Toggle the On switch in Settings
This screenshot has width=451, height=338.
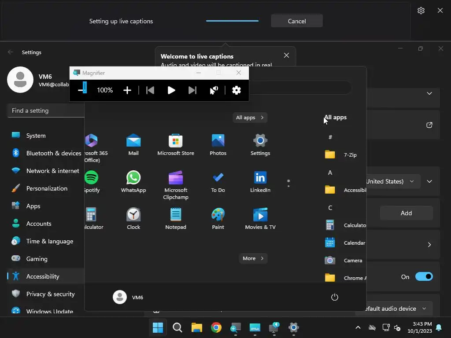(424, 276)
